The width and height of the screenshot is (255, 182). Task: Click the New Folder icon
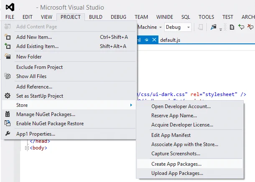tap(8, 56)
